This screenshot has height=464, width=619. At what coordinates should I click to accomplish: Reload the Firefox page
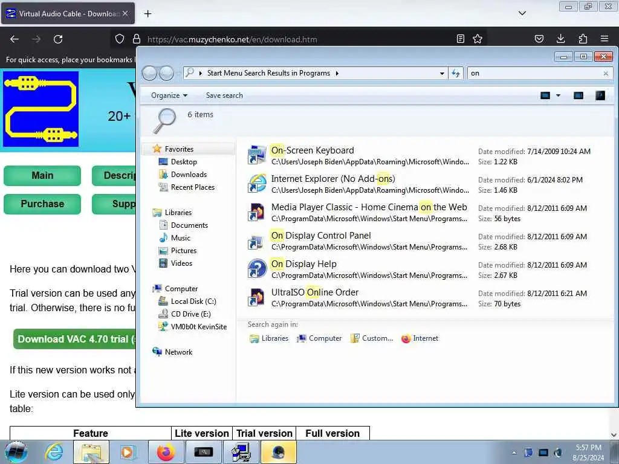point(58,39)
